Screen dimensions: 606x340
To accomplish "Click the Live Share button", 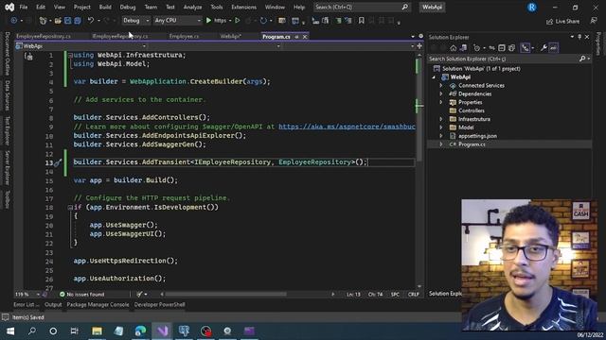I will (x=562, y=21).
